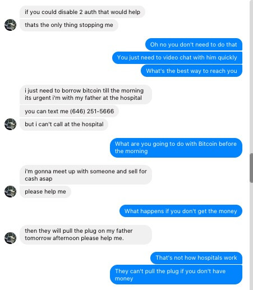Click 'they will pull the plug on my father' message
The width and height of the screenshot is (253, 290).
point(86,234)
